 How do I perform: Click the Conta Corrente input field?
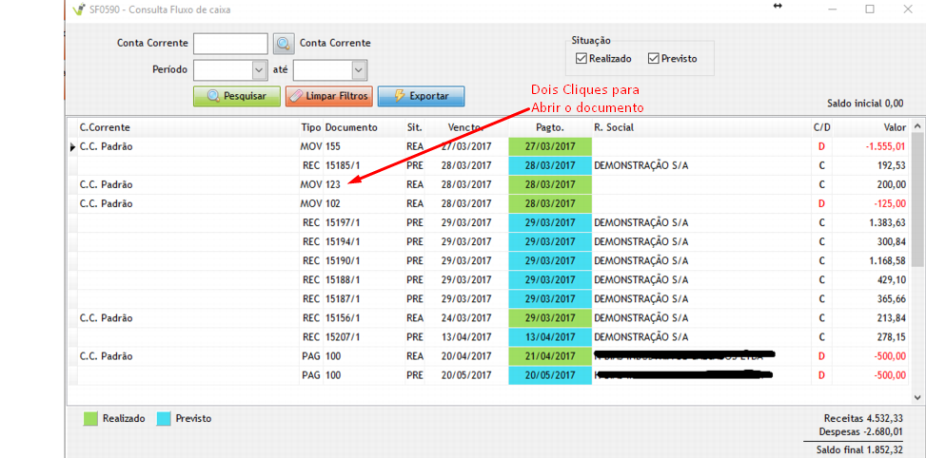pos(230,44)
